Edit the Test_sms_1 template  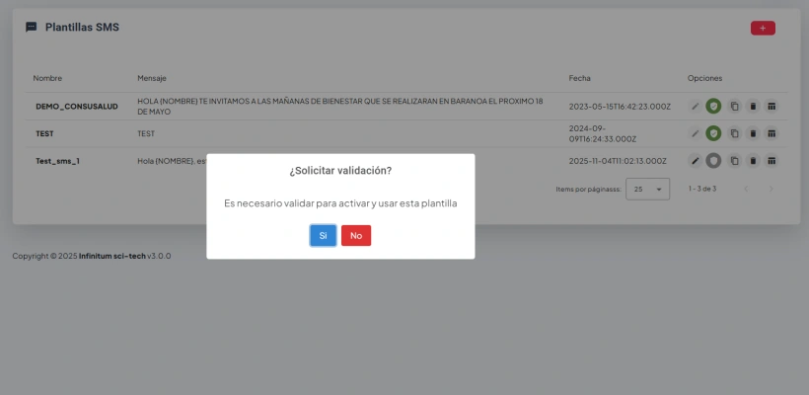coord(695,160)
